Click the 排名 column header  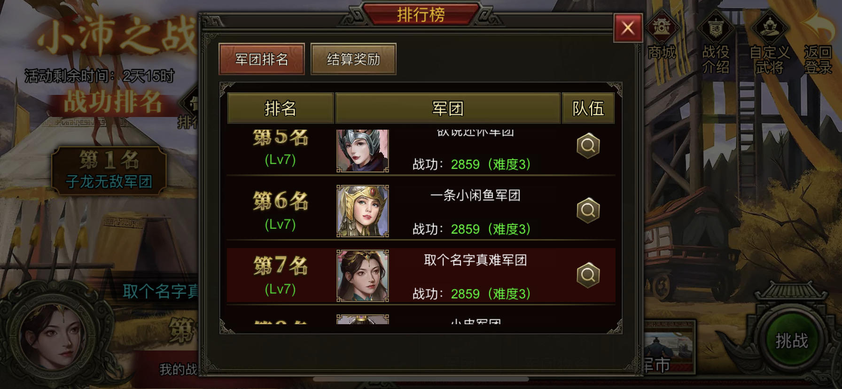(281, 108)
